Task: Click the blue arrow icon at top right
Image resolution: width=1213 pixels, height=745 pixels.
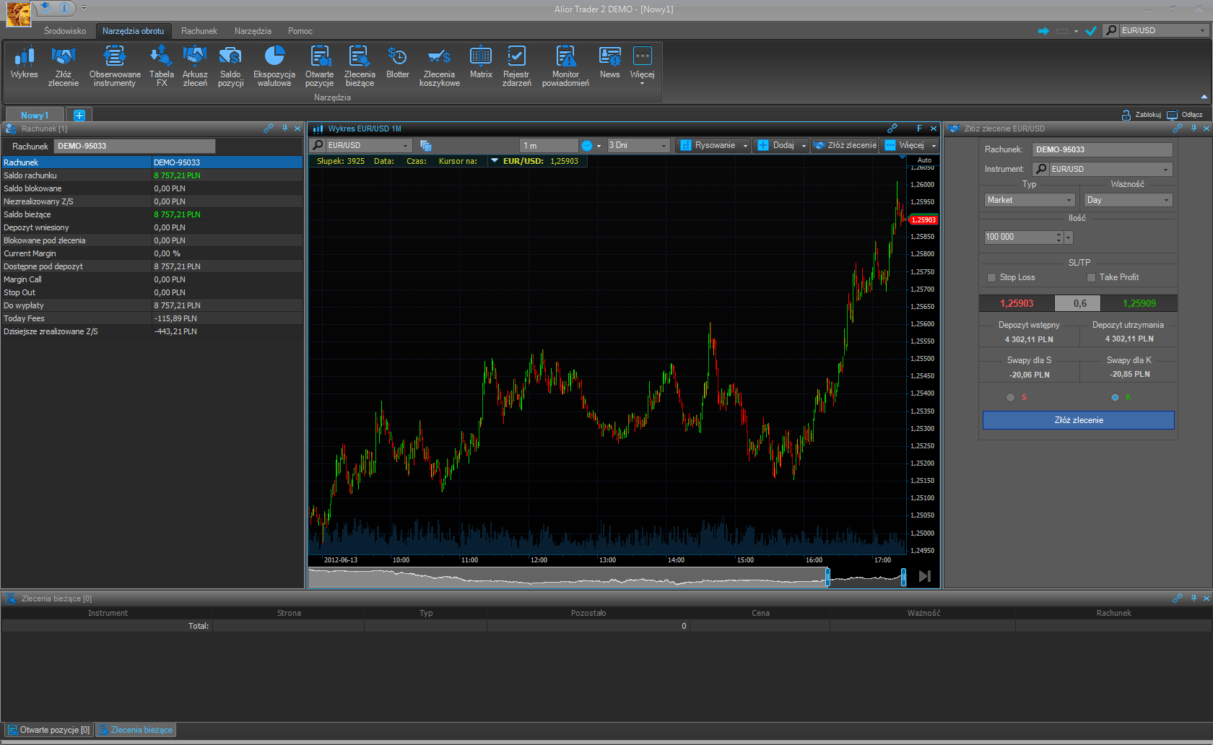Action: pyautogui.click(x=1043, y=31)
